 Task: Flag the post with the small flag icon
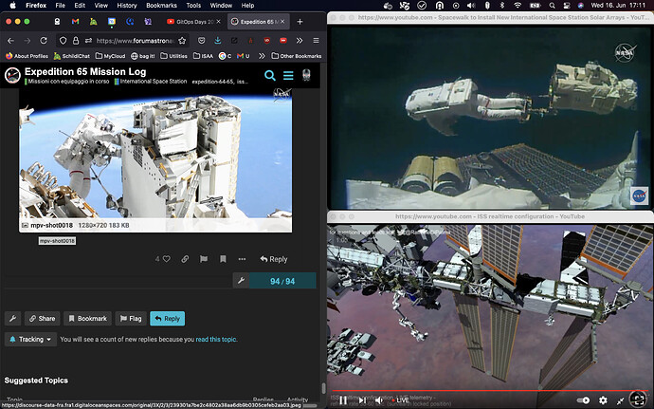pyautogui.click(x=204, y=259)
